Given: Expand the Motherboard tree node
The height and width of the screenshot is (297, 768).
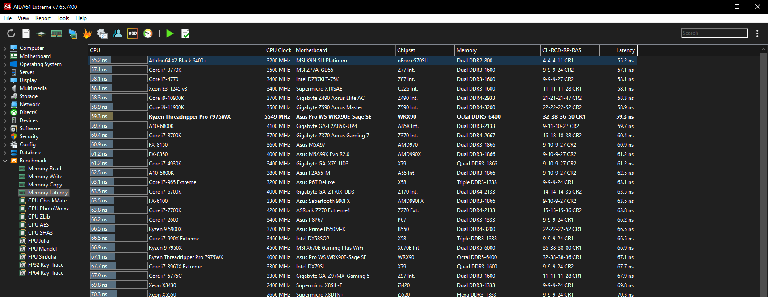Looking at the screenshot, I should click(x=5, y=56).
